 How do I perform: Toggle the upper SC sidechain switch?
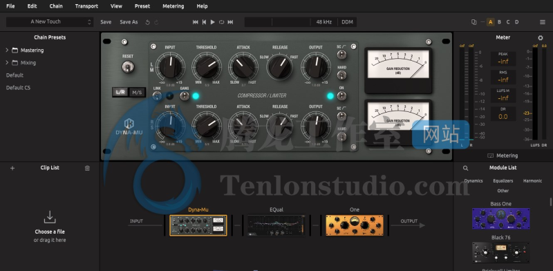pos(341,55)
